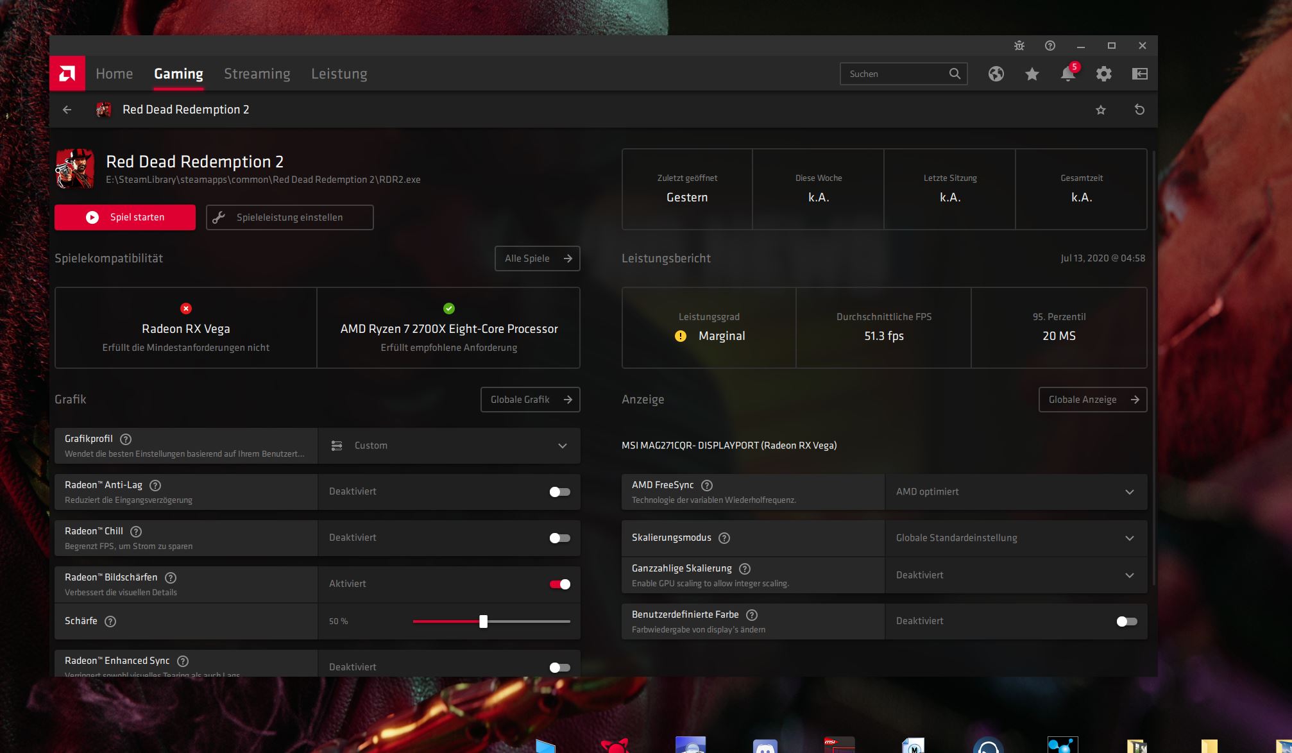Click the favorites star icon in header
Viewport: 1292px width, 753px height.
coord(1032,74)
